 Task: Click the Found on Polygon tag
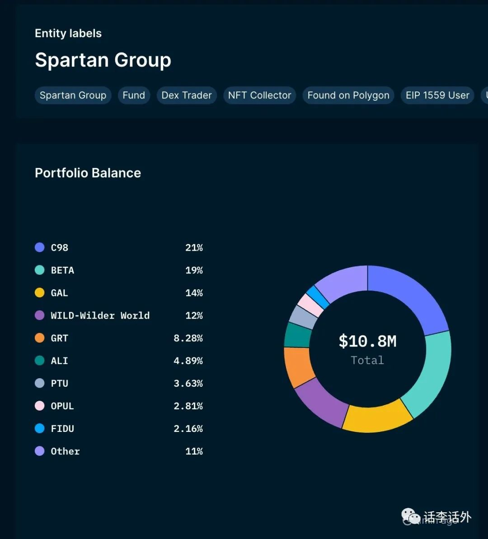348,95
